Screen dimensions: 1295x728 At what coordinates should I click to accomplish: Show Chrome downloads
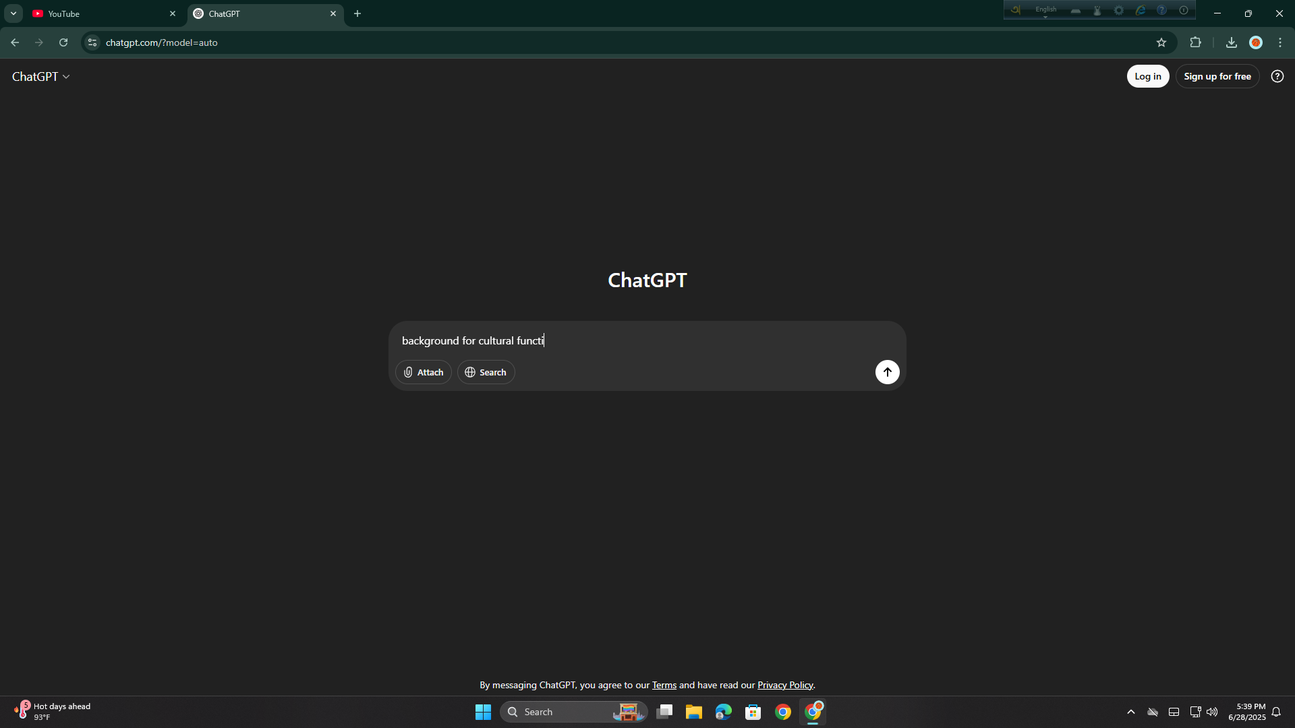pyautogui.click(x=1231, y=42)
